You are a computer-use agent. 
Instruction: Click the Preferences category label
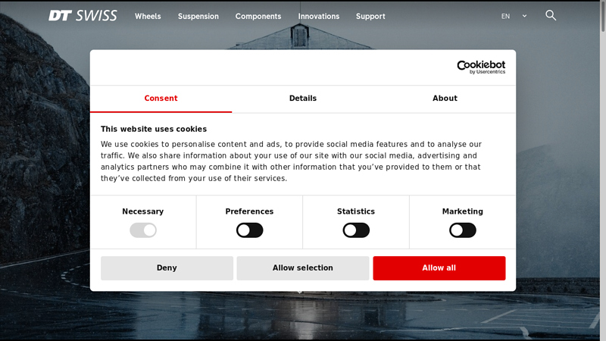point(249,211)
